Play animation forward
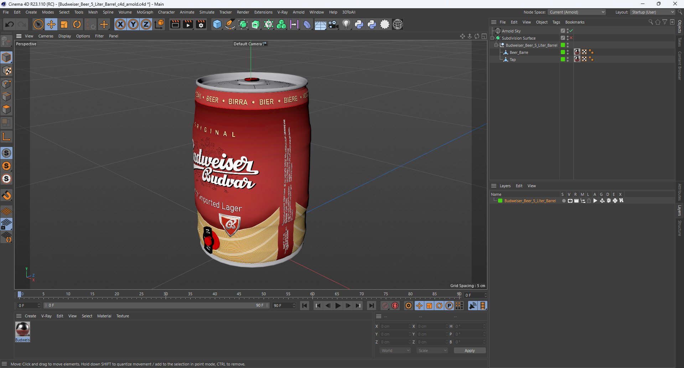The width and height of the screenshot is (684, 368). pyautogui.click(x=338, y=306)
